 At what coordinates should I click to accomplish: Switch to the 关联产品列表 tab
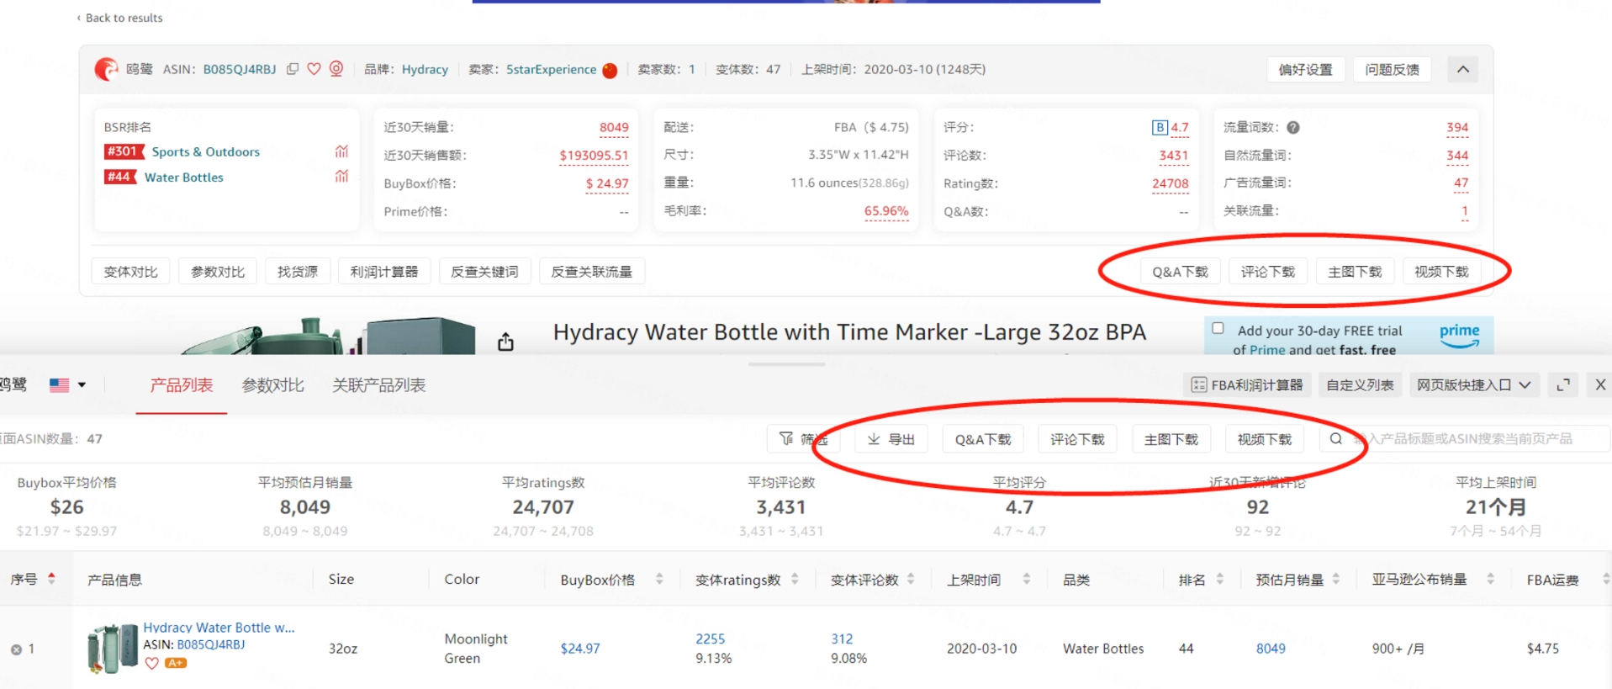379,385
